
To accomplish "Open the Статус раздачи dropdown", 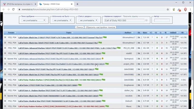I will pos(88,20).
